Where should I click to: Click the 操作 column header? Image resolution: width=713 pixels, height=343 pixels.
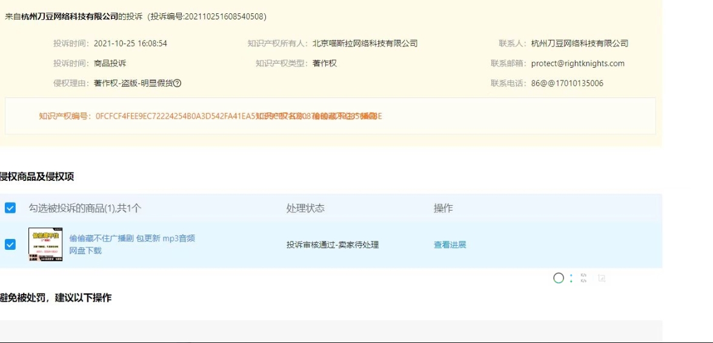[x=443, y=208]
